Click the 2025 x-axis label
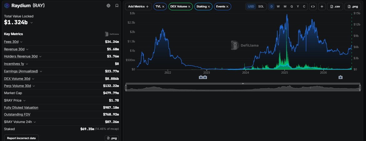The height and width of the screenshot is (141, 366). pos(284,73)
